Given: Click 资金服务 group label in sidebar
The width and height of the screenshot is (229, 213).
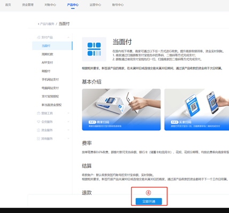Looking at the screenshot, I should pos(47,130).
